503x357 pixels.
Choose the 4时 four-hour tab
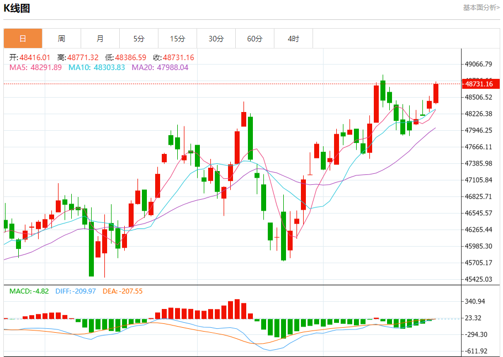[293, 39]
